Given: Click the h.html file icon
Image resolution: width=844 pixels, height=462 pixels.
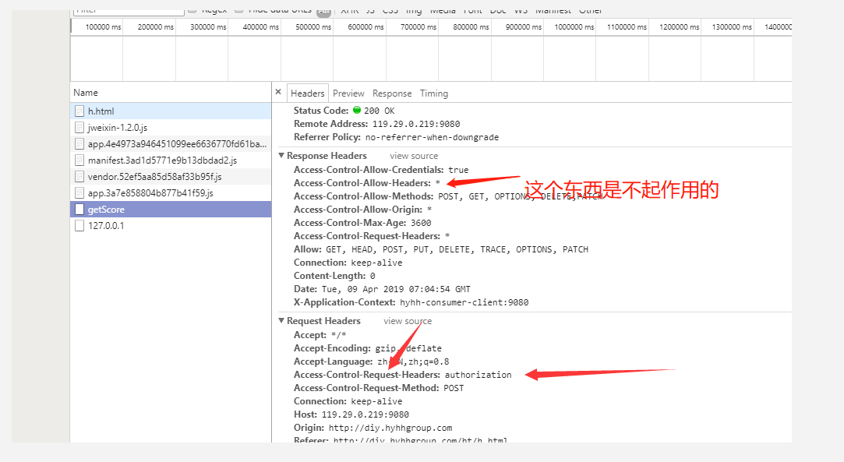Looking at the screenshot, I should pyautogui.click(x=79, y=111).
